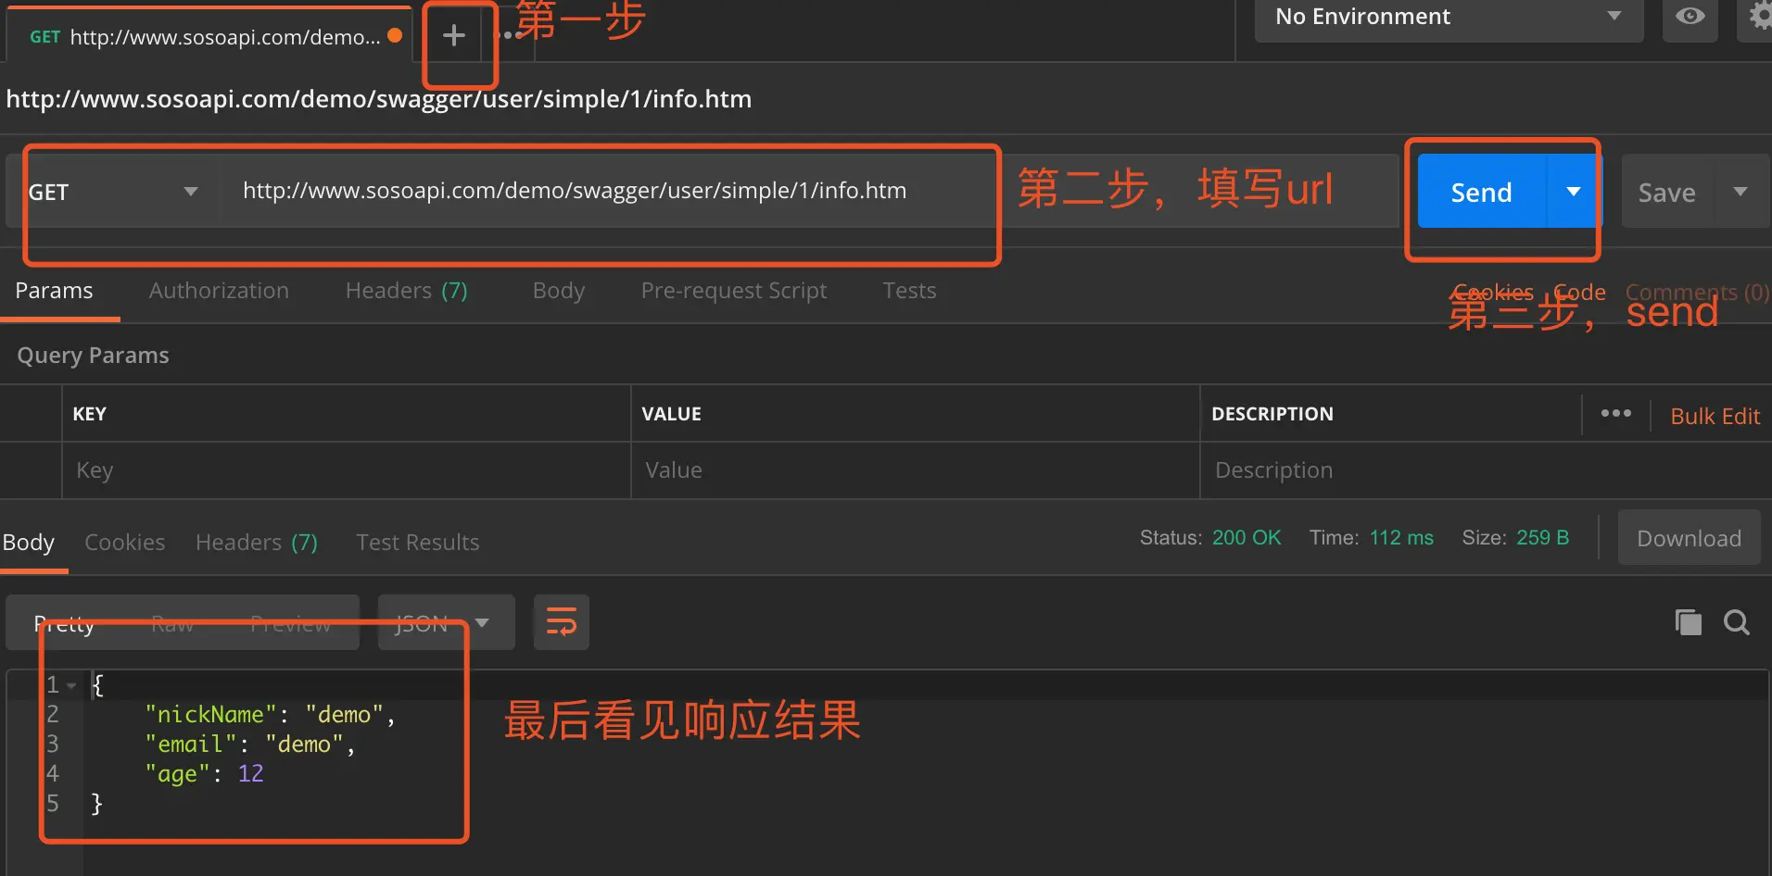This screenshot has height=876, width=1772.
Task: Switch to the Authorization tab
Action: (x=219, y=290)
